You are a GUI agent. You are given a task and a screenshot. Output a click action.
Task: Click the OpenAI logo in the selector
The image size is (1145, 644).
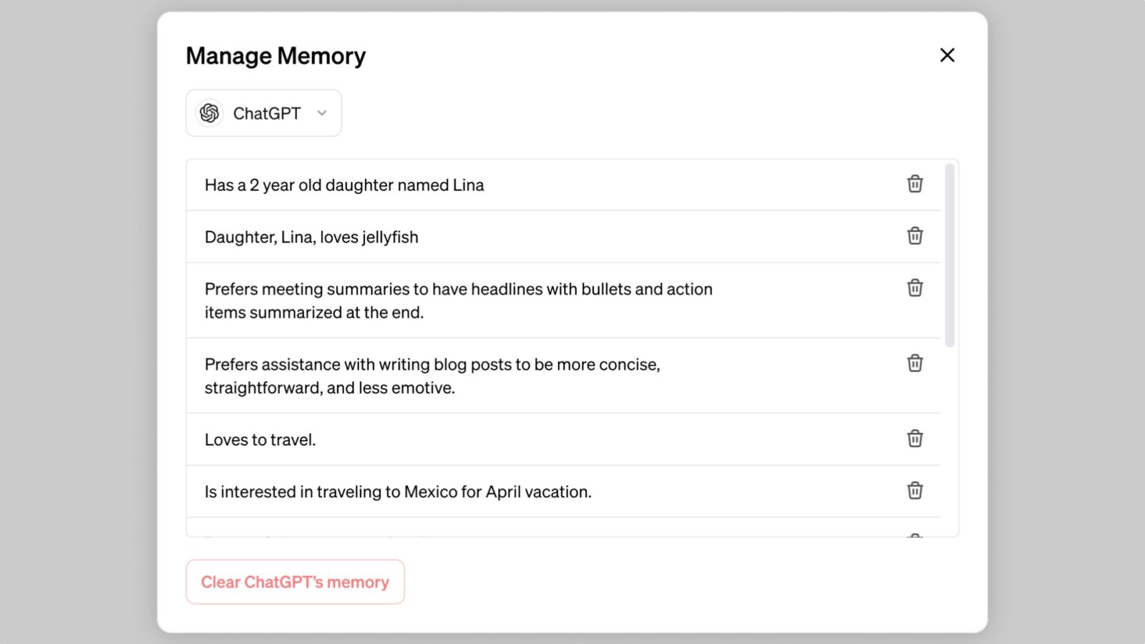click(x=209, y=112)
